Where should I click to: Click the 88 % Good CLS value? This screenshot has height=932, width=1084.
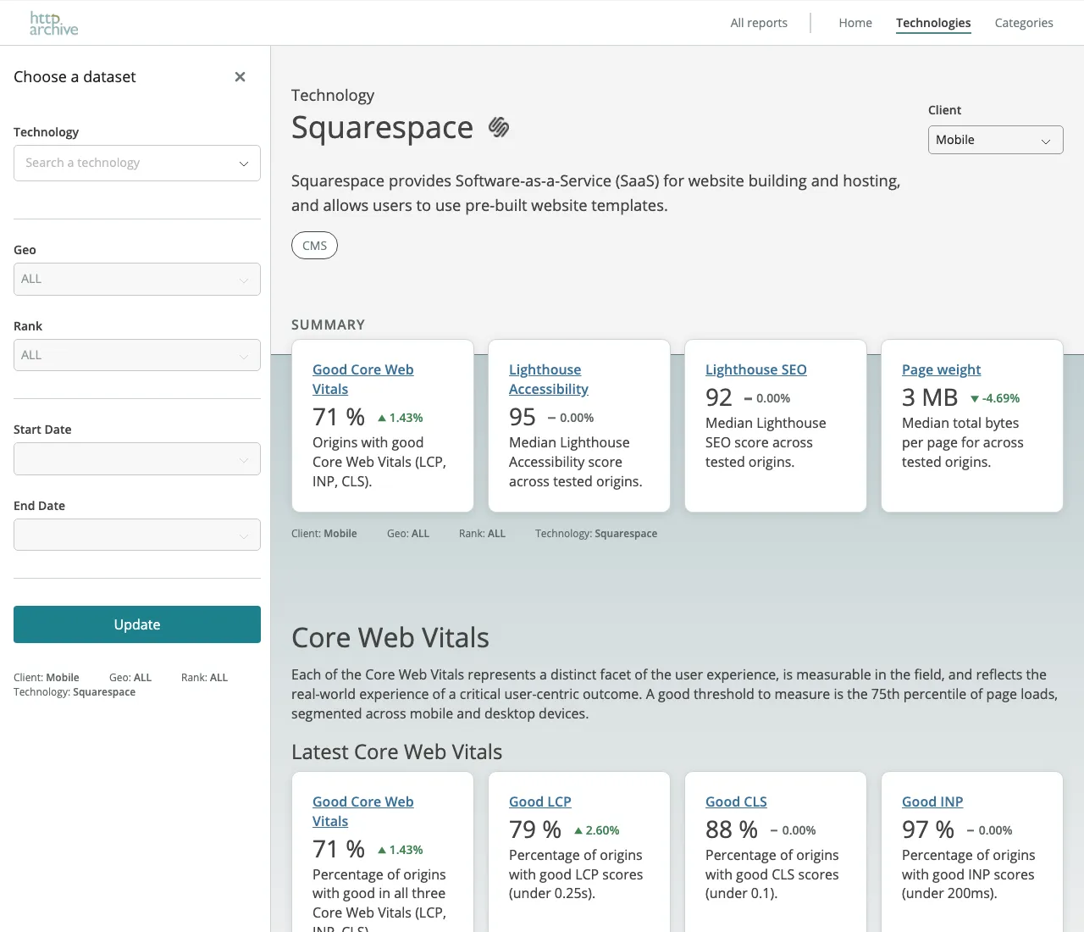coord(732,829)
